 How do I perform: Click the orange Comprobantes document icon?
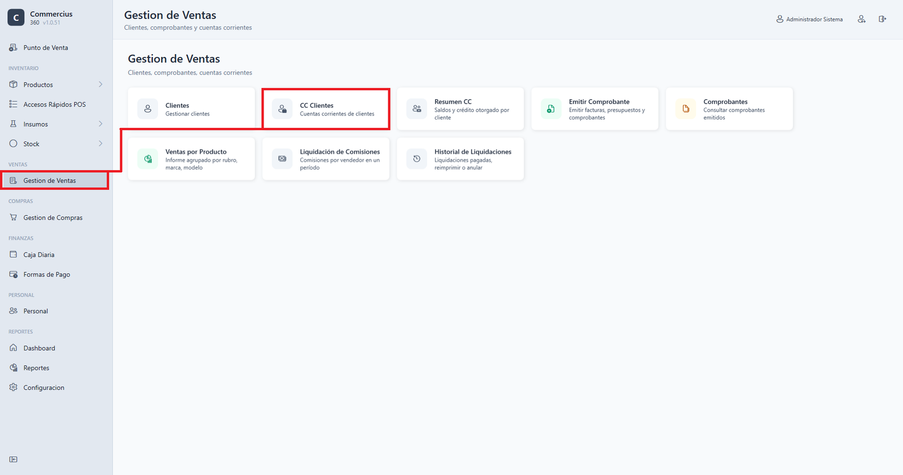686,109
